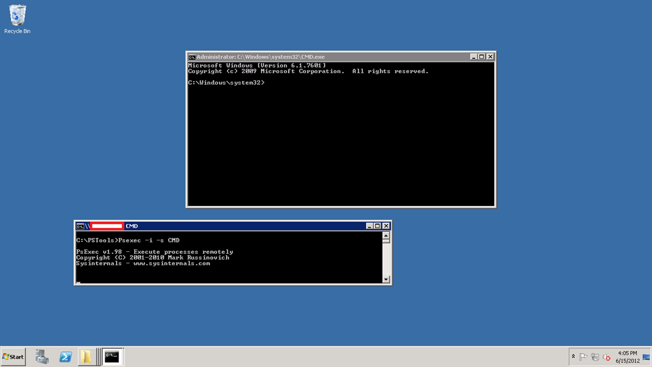The width and height of the screenshot is (652, 367).
Task: Click the C:\Windows\system32> prompt line
Action: pyautogui.click(x=226, y=83)
